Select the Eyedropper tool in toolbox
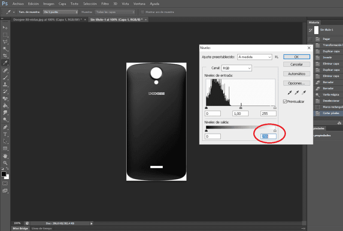 click(5, 63)
